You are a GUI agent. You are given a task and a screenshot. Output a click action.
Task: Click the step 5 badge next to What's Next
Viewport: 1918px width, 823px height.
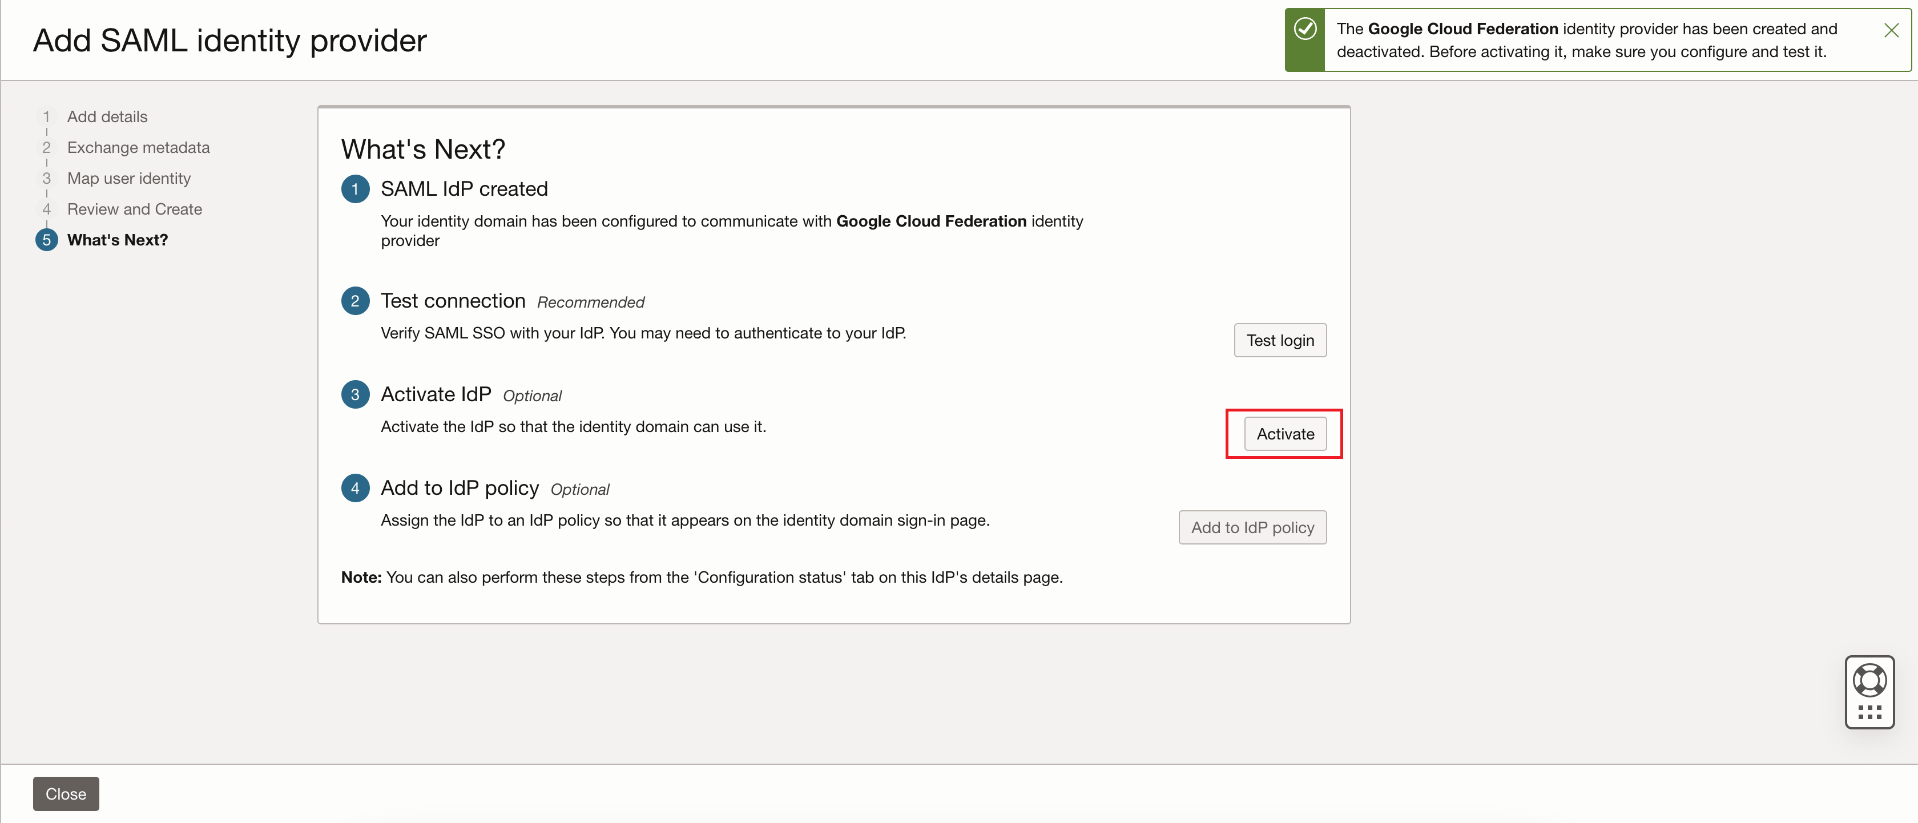47,240
